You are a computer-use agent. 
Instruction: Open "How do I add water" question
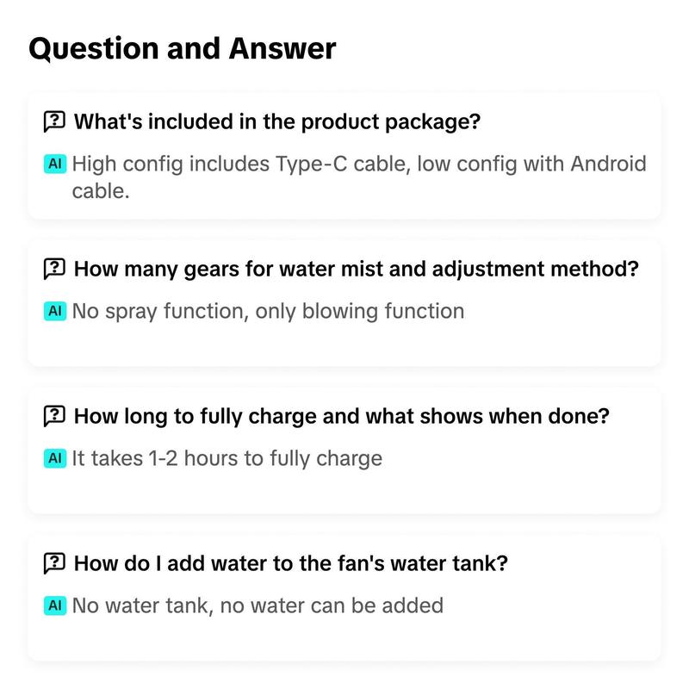291,563
